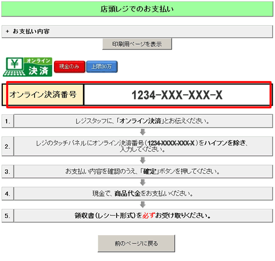The width and height of the screenshot is (275, 261).
Task: Click step 5 text about 領収書
Action: (143, 215)
